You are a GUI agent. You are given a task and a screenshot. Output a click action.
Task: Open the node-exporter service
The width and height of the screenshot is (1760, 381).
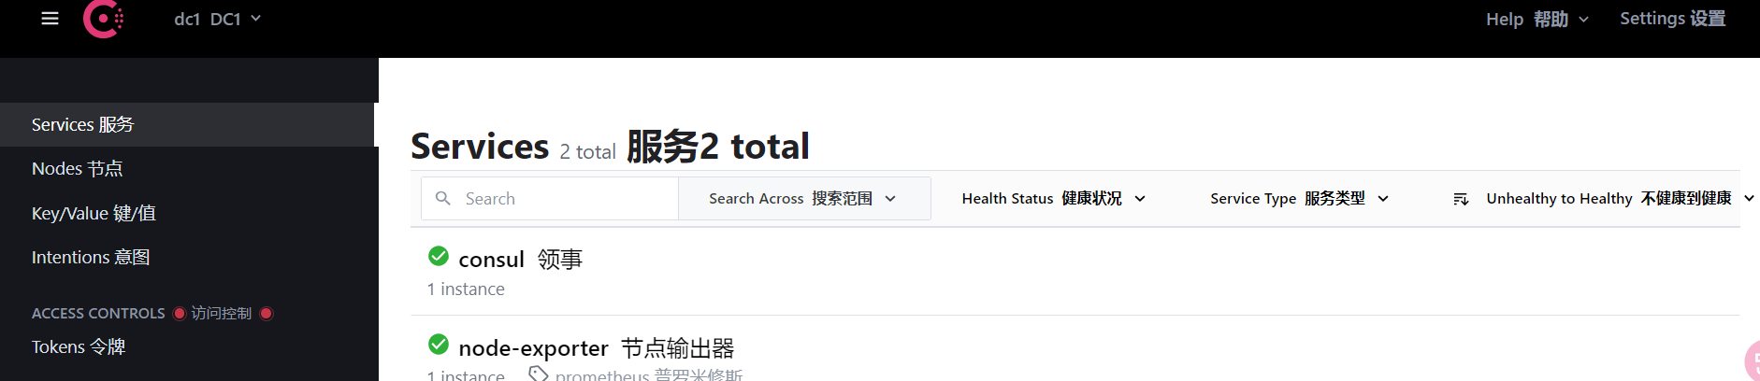coord(596,348)
